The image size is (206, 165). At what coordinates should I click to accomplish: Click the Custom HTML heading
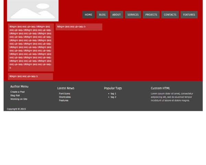[160, 88]
